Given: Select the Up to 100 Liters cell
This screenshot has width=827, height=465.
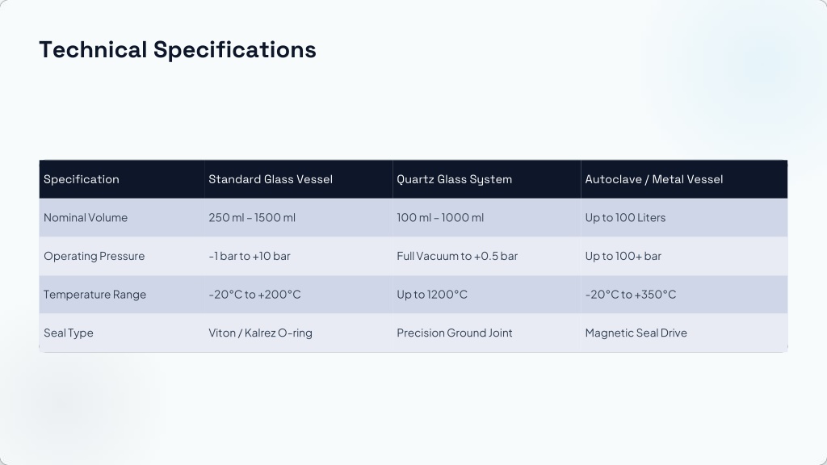Looking at the screenshot, I should click(684, 218).
